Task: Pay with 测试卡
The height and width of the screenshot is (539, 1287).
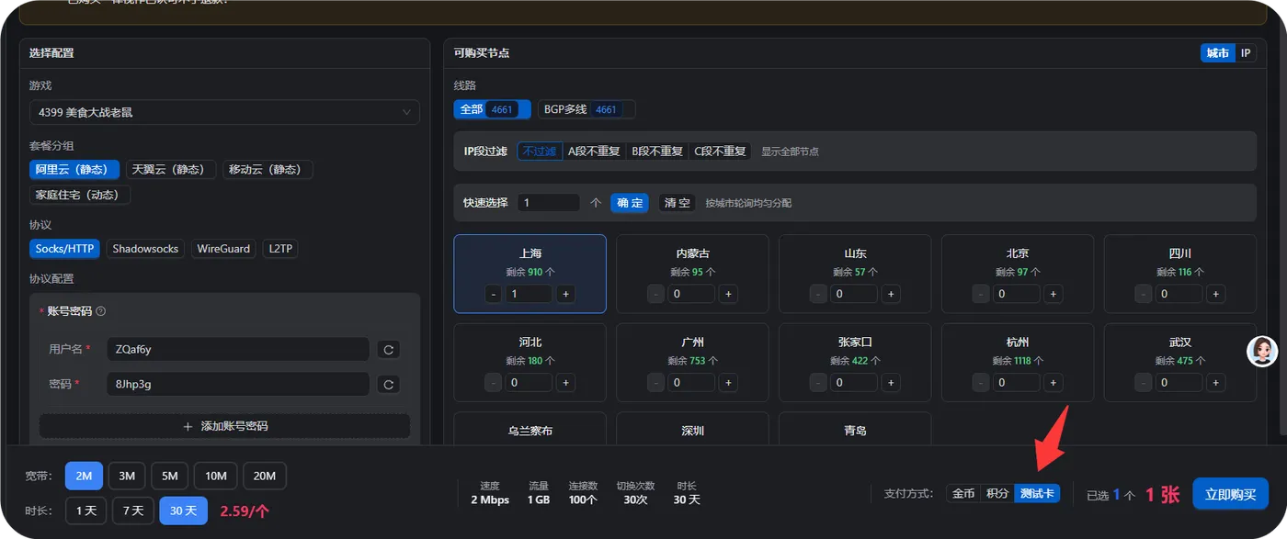Action: [1037, 494]
